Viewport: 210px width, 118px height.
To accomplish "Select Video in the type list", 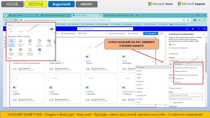I will pos(152,78).
